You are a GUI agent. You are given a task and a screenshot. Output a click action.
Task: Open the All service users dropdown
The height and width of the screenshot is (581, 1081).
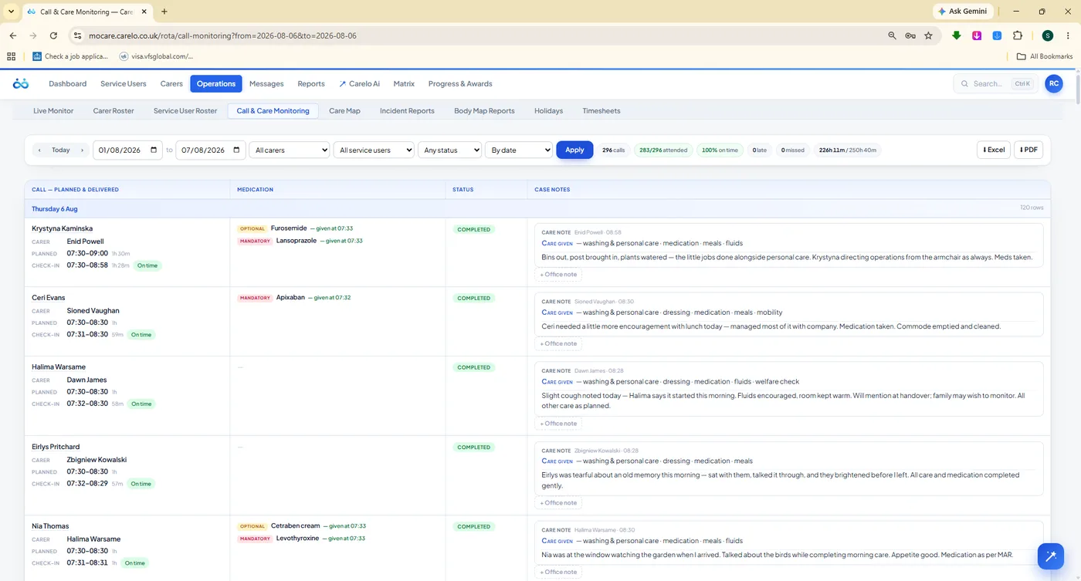pyautogui.click(x=374, y=150)
